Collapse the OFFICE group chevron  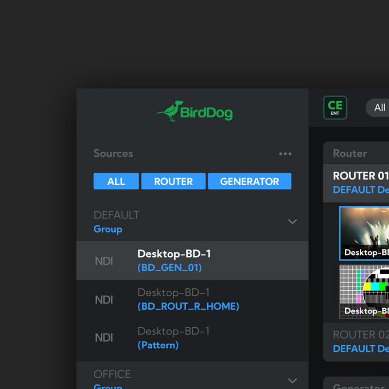(x=292, y=380)
